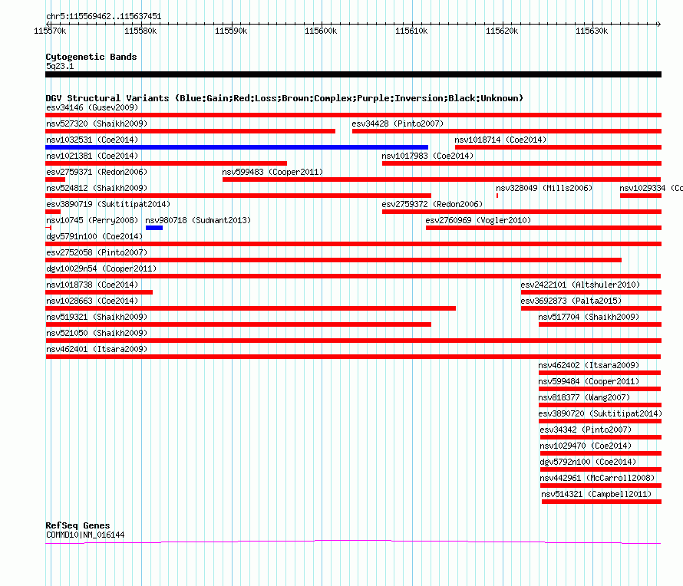The image size is (683, 586).
Task: Click nsv1017983 (Coe2014) label
Action: (x=427, y=156)
